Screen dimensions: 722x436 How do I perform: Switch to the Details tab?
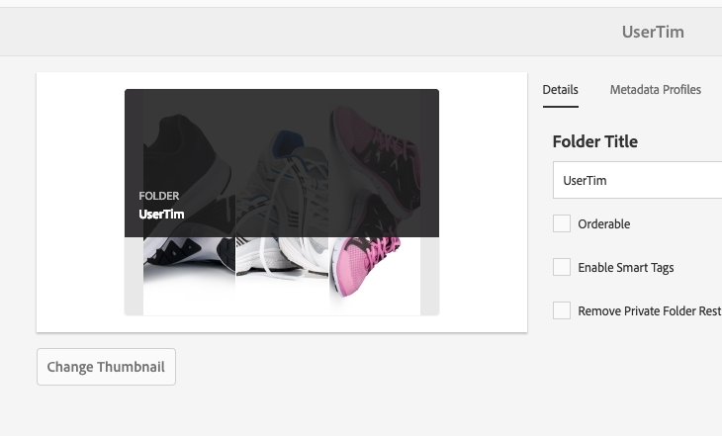coord(560,90)
